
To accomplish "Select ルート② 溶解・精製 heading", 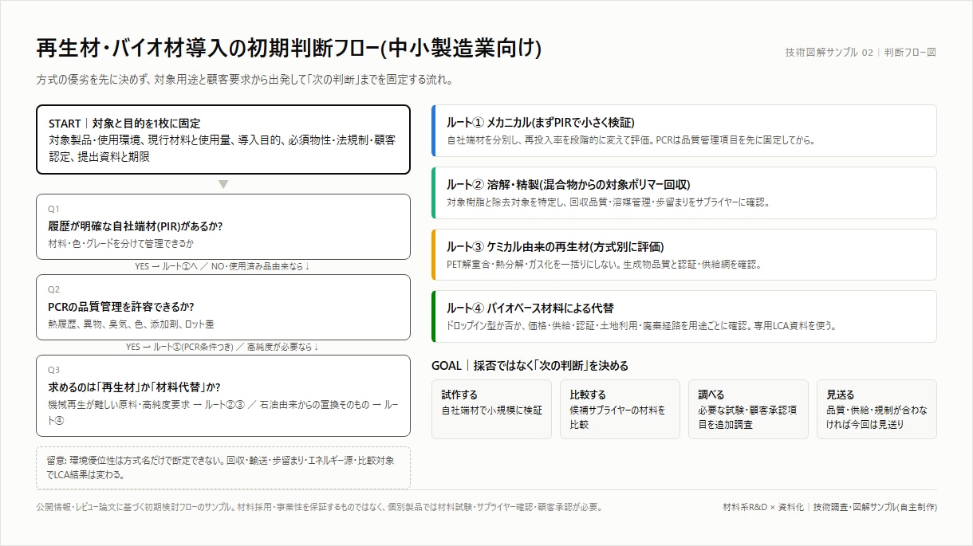I will [568, 184].
